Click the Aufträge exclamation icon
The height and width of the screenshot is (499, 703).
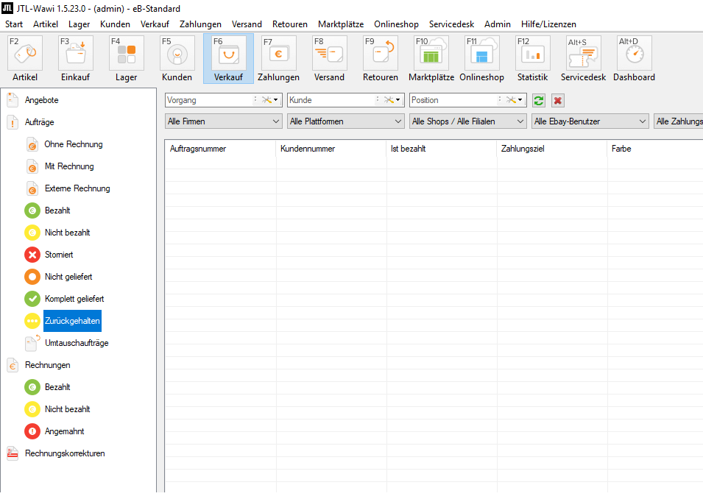[13, 122]
